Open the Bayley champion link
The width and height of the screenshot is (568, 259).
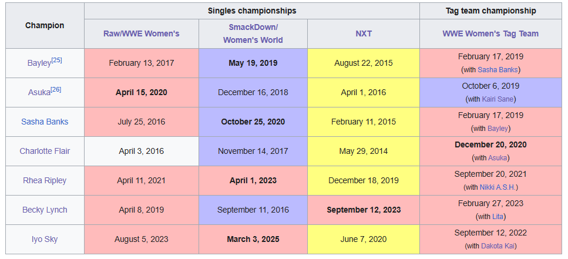39,63
